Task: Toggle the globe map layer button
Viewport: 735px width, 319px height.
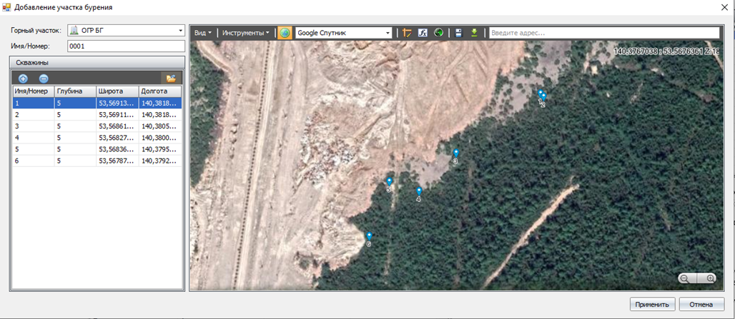Action: point(285,33)
